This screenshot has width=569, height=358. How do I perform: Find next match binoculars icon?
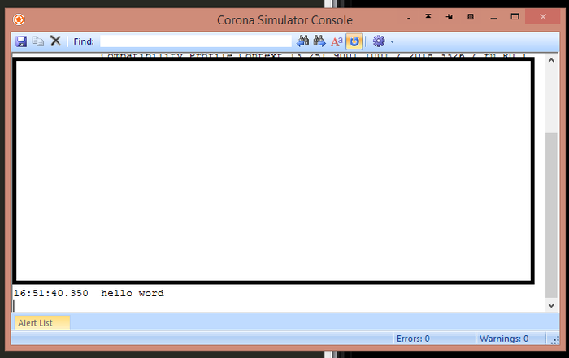(x=319, y=41)
